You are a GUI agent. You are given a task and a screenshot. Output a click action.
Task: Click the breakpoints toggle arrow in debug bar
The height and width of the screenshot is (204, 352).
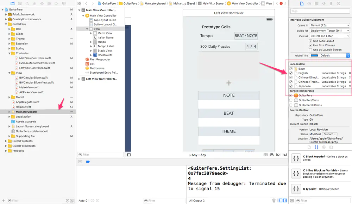pyautogui.click(x=88, y=162)
